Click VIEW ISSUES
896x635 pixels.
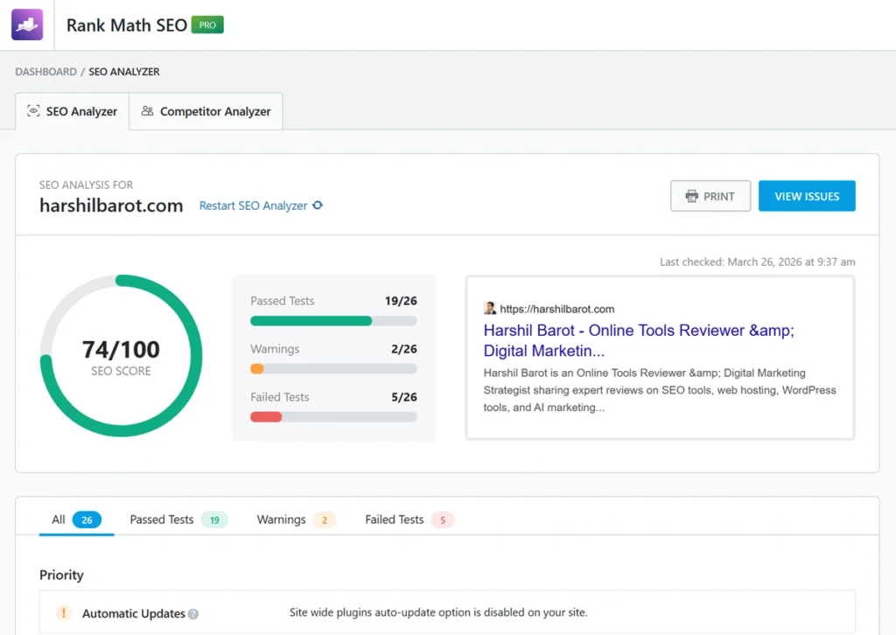click(806, 196)
